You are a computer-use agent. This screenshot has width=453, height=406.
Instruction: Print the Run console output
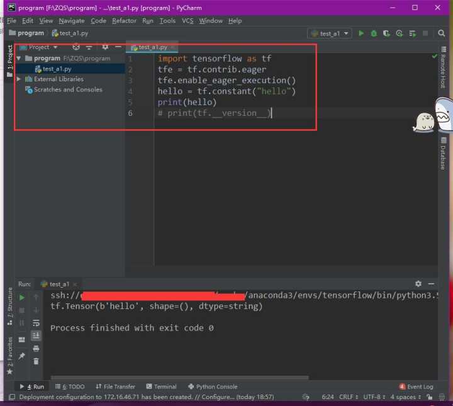[x=36, y=349]
